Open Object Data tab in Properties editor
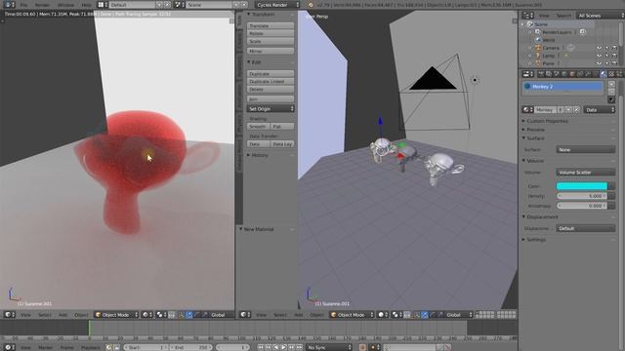 pyautogui.click(x=596, y=74)
